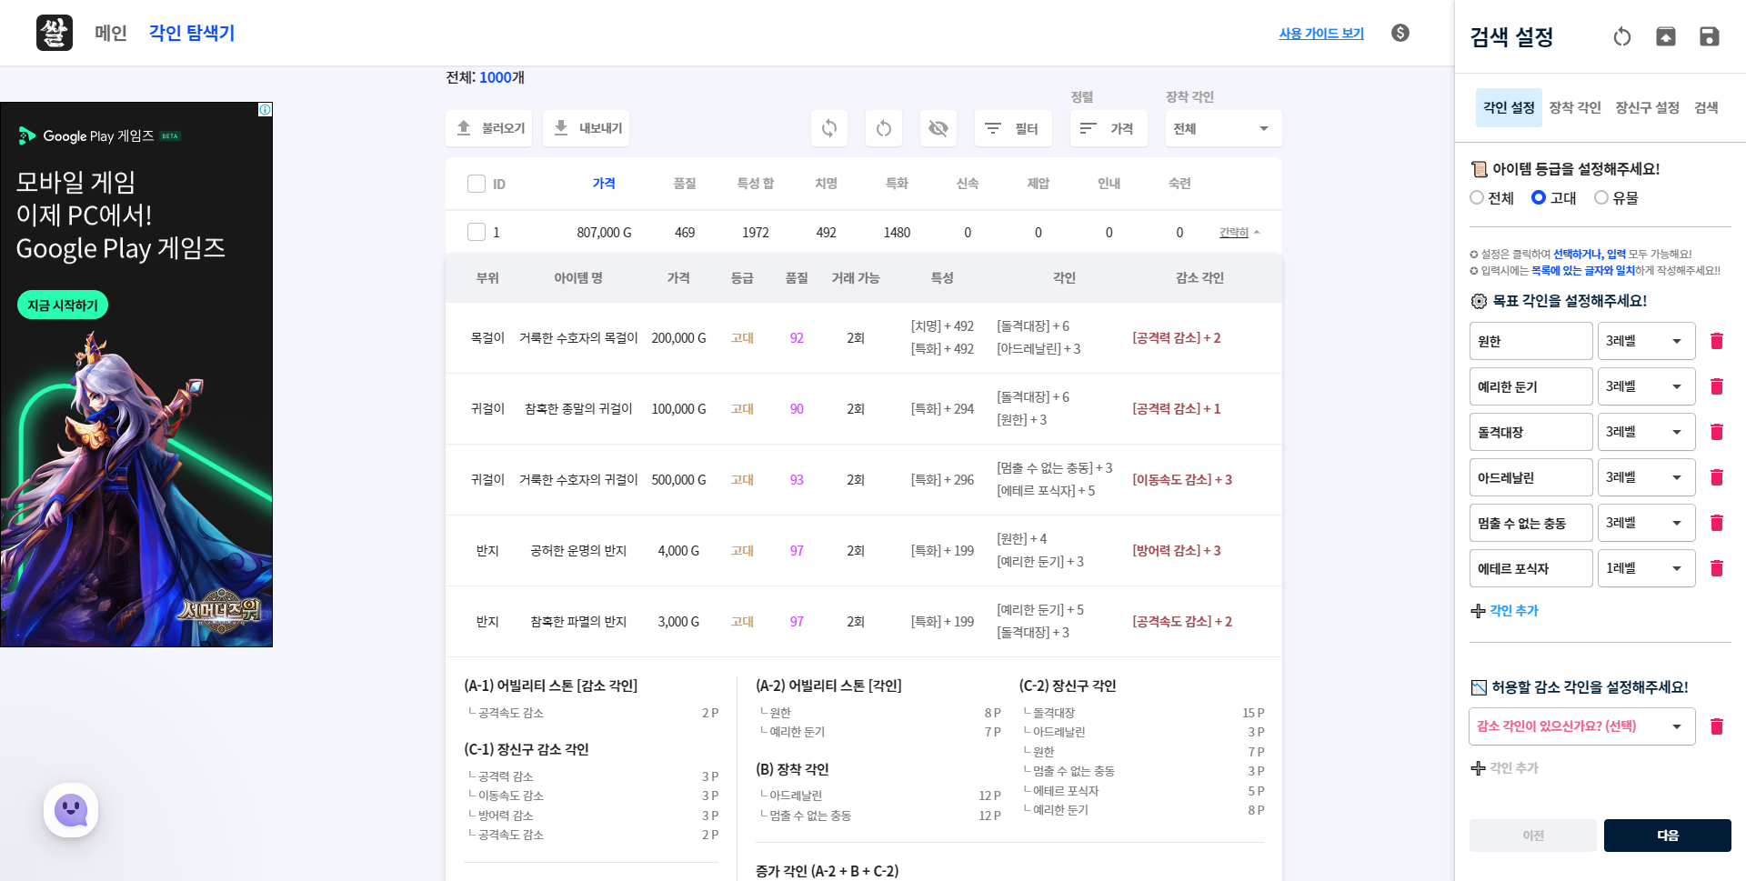Delete the 예리한 둔기 engraving row
Image resolution: width=1746 pixels, height=881 pixels.
1717,386
